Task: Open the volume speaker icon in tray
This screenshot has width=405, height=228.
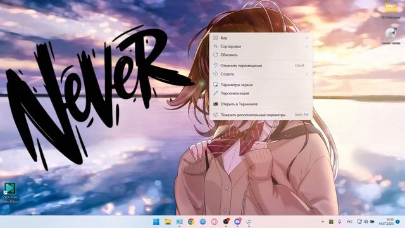Action: tap(366, 222)
